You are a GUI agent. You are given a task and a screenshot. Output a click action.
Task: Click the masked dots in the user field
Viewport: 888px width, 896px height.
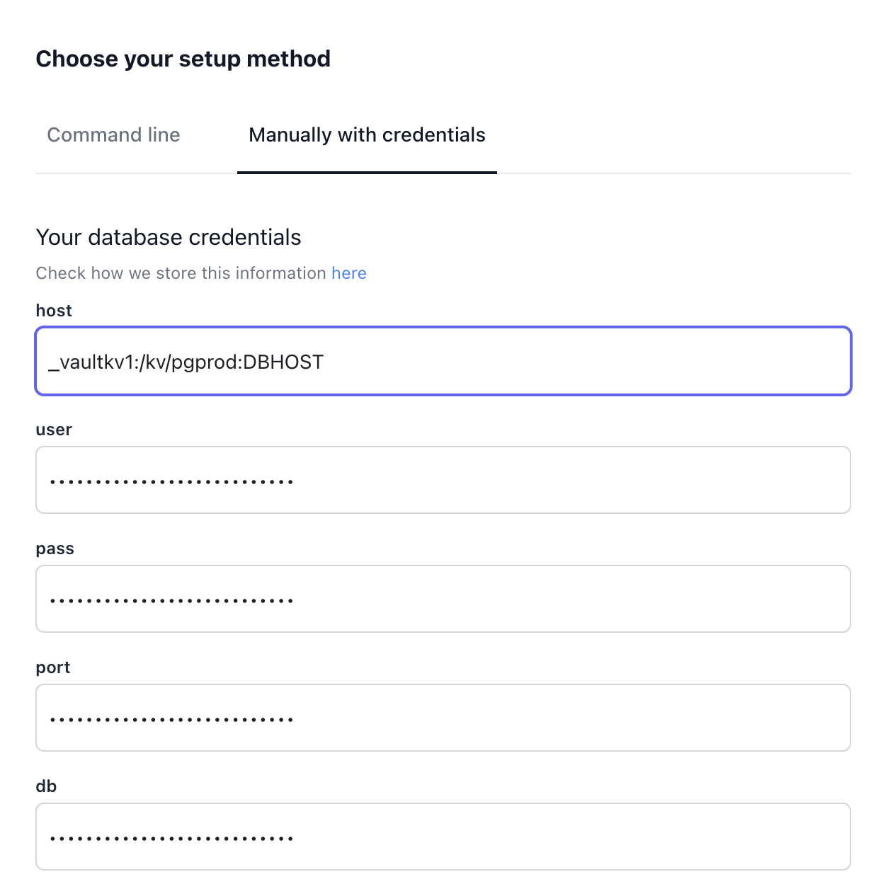[171, 482]
